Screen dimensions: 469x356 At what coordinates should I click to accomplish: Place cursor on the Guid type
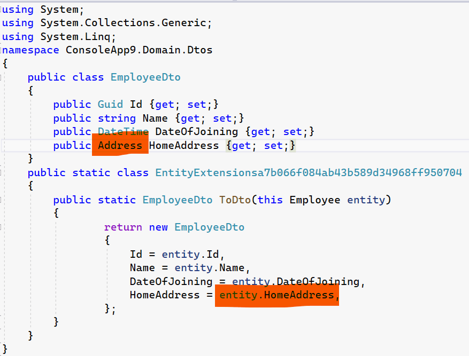coord(110,105)
